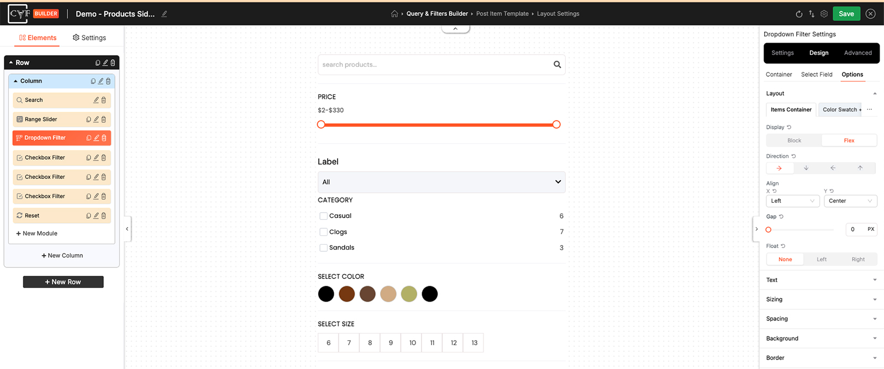The height and width of the screenshot is (369, 884).
Task: Open the X align Left dropdown
Action: 793,201
